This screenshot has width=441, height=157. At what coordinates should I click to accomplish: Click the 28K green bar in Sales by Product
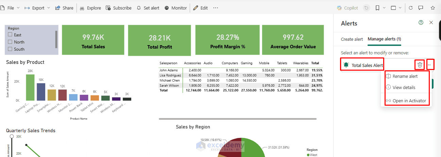point(30,88)
